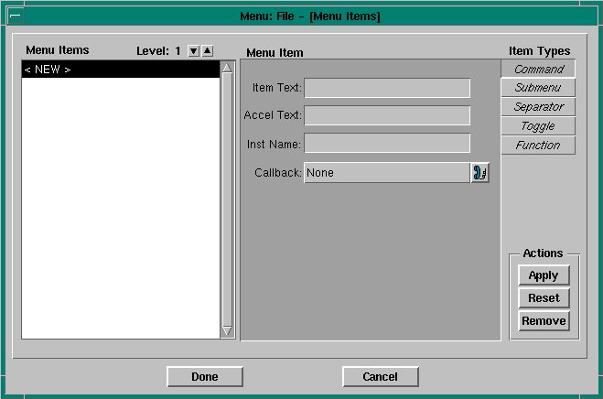The width and height of the screenshot is (603, 399).
Task: Choose the Function item type
Action: pyautogui.click(x=538, y=146)
